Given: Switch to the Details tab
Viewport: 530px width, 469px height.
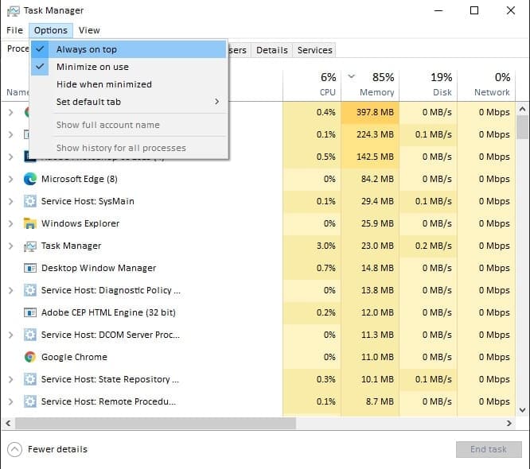Looking at the screenshot, I should 271,50.
